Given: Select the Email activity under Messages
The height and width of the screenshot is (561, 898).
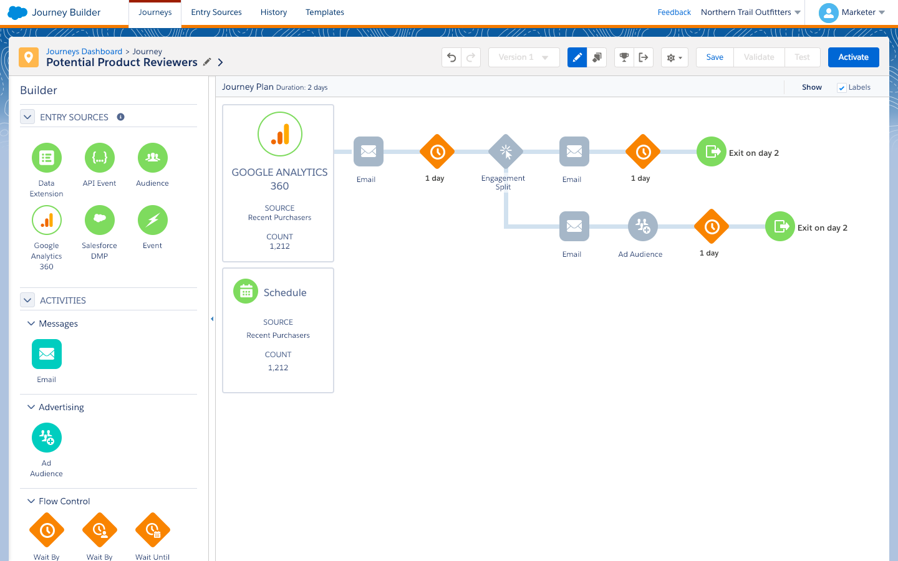Looking at the screenshot, I should click(46, 353).
